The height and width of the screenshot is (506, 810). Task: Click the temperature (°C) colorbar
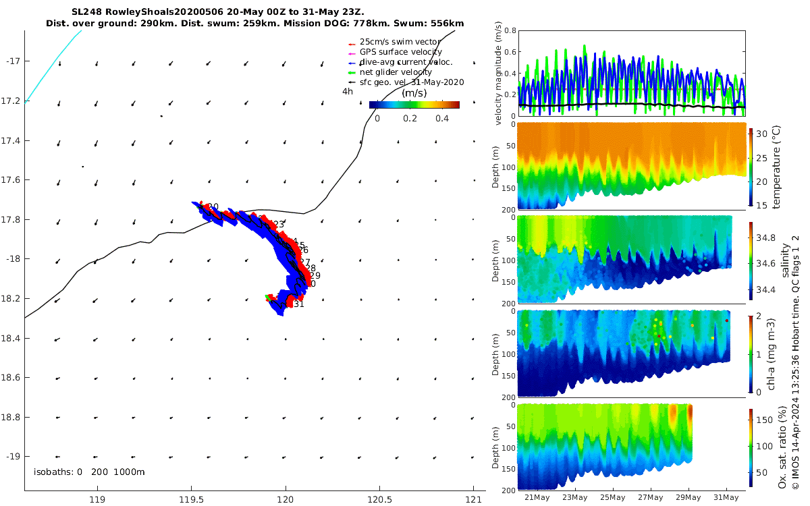(753, 166)
